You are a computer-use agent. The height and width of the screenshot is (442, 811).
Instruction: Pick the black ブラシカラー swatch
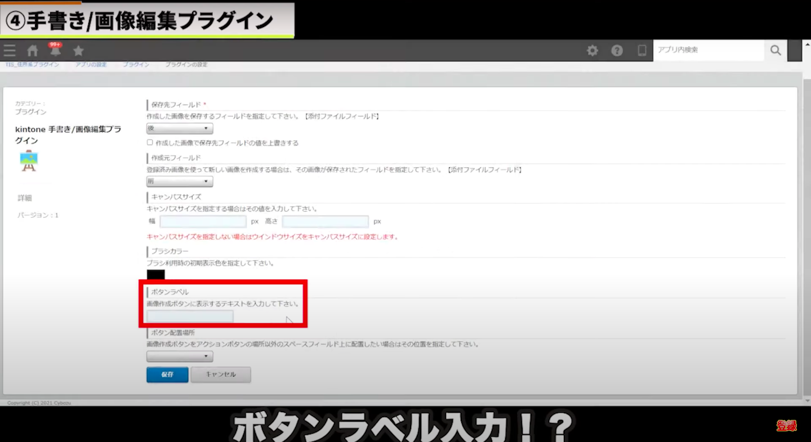[x=156, y=275]
